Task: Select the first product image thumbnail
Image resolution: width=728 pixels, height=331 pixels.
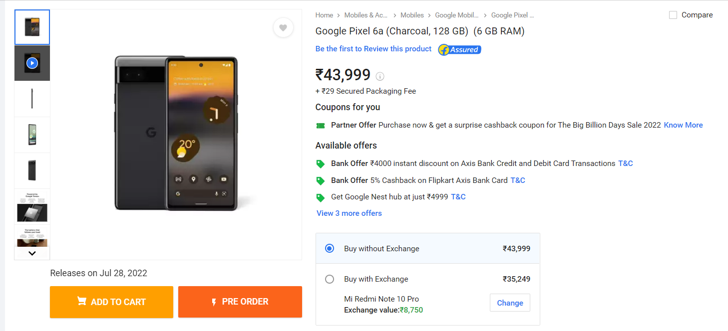Action: point(32,27)
